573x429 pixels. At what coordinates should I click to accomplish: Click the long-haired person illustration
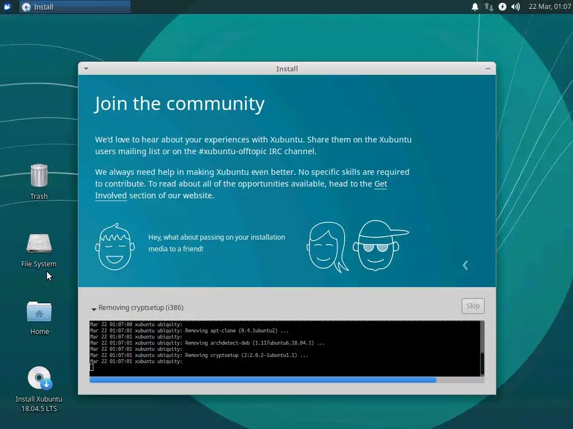tap(327, 247)
